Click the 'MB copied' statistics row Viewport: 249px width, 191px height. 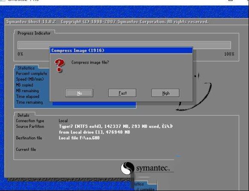coord(24,85)
